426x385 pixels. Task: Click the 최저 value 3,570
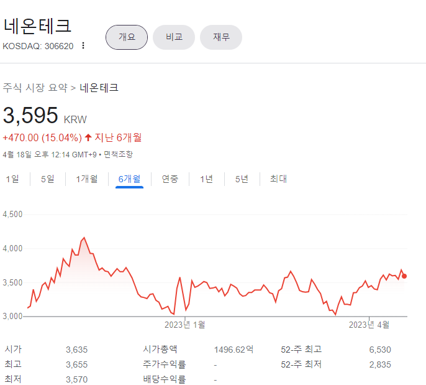[x=76, y=379]
